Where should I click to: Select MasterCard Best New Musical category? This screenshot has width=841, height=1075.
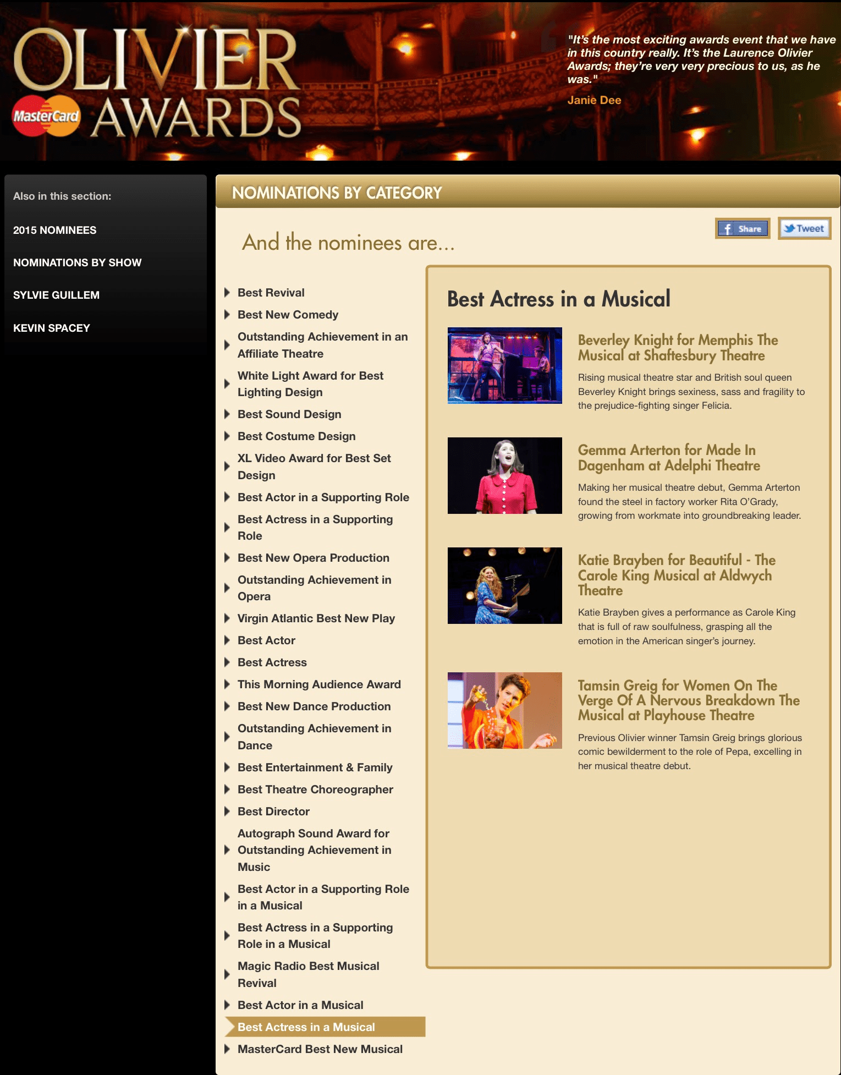tap(320, 1049)
